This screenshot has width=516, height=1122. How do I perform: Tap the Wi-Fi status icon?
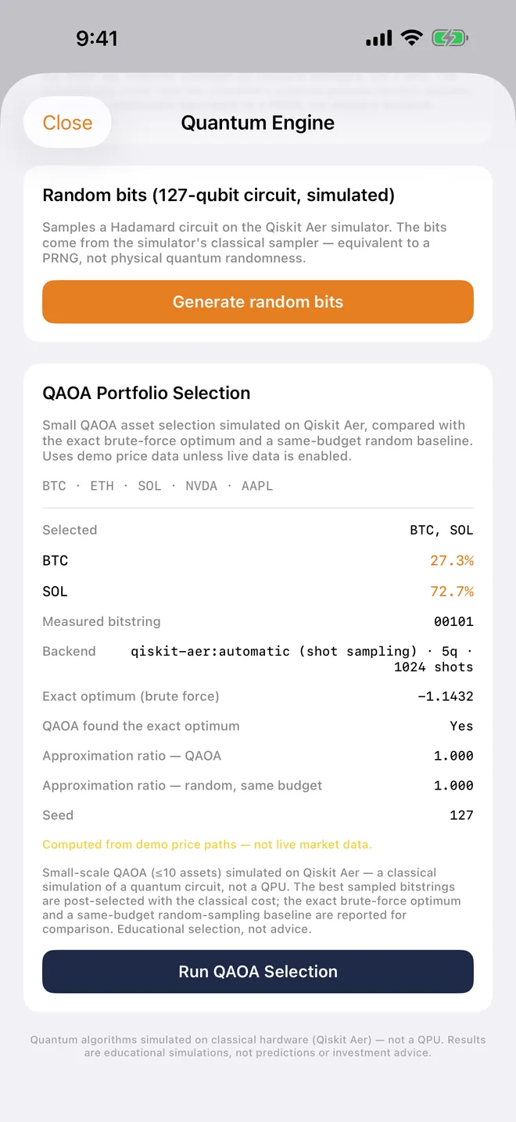pos(411,38)
